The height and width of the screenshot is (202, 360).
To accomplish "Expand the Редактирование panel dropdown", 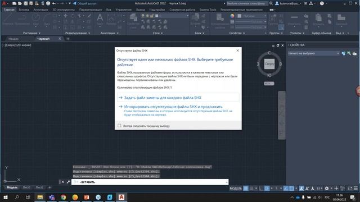I will tap(78, 33).
